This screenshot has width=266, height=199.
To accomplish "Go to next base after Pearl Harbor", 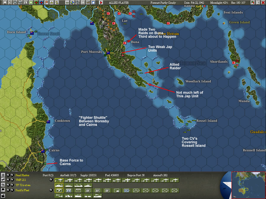I will coord(12,175).
